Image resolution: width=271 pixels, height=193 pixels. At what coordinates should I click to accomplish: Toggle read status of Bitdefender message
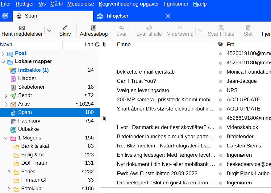220,137
